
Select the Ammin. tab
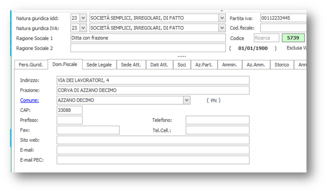click(229, 65)
